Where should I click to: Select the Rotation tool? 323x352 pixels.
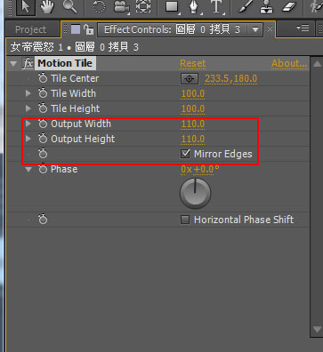[x=99, y=7]
